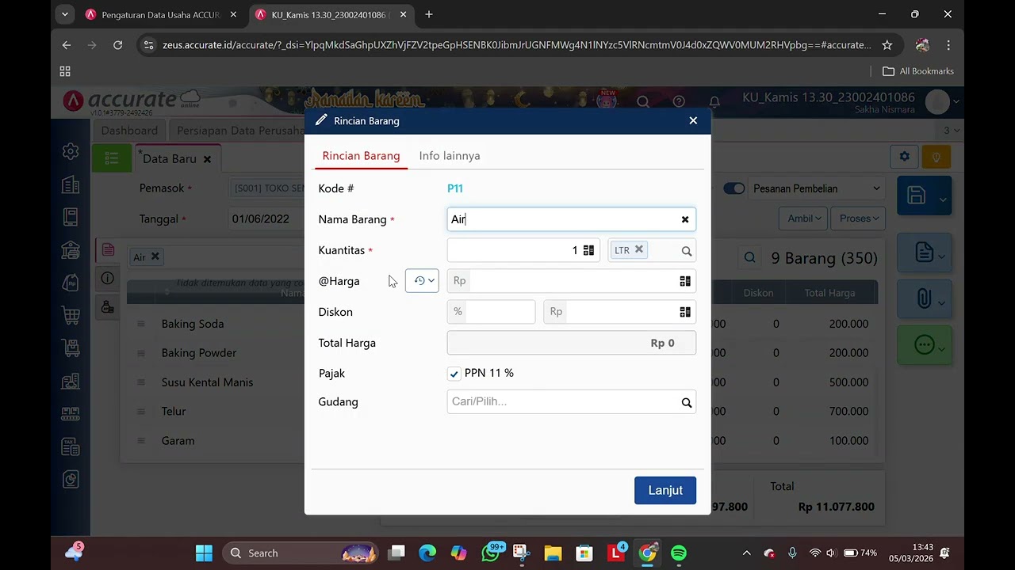Open the user profile dropdown arrow
Image resolution: width=1015 pixels, height=570 pixels.
[x=956, y=102]
